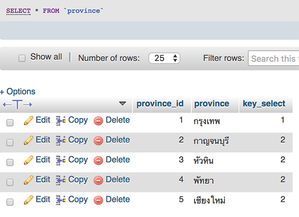
Task: Click the red Delete icon for กรุงเทพ row
Action: point(98,121)
